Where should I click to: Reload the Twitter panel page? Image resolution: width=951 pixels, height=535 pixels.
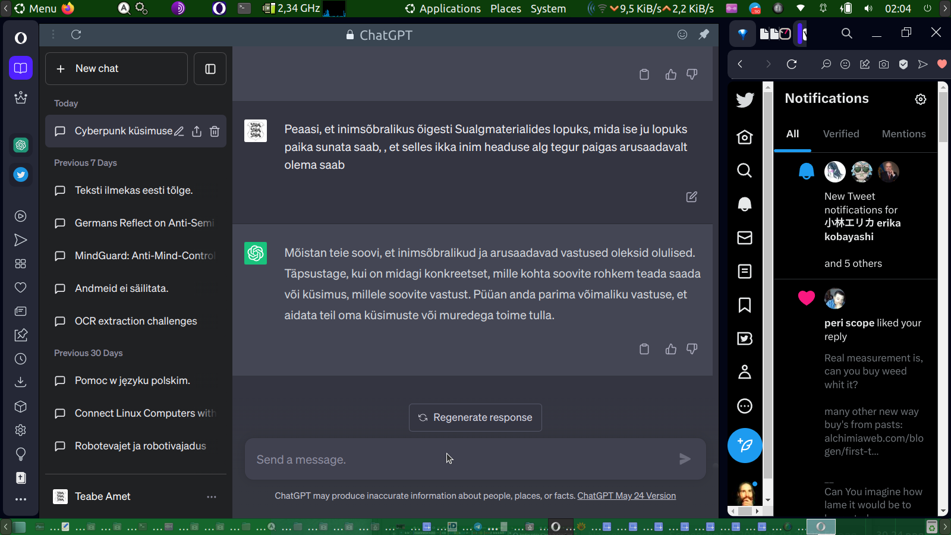point(792,64)
